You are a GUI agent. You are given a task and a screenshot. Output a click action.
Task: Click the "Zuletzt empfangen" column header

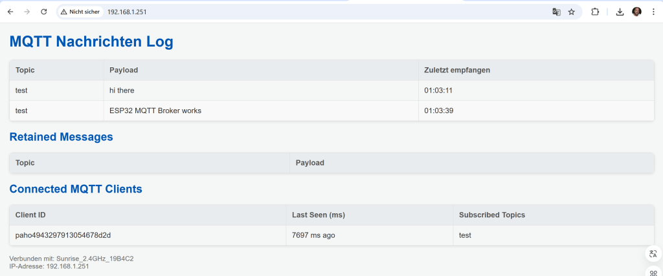coord(456,70)
